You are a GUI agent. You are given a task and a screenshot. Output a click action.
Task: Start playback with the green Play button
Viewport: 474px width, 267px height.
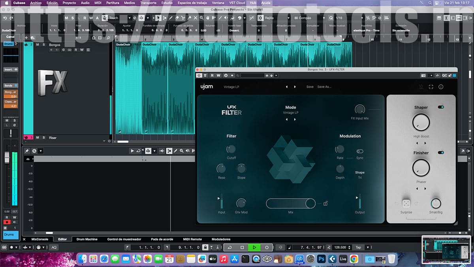tap(254, 247)
